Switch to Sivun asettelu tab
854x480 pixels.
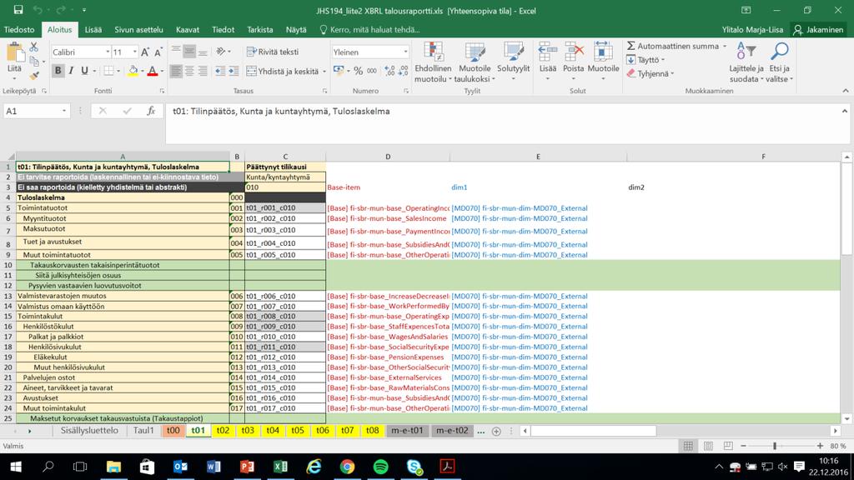point(138,30)
